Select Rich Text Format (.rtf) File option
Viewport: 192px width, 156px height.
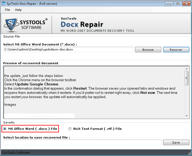pyautogui.click(x=95, y=129)
